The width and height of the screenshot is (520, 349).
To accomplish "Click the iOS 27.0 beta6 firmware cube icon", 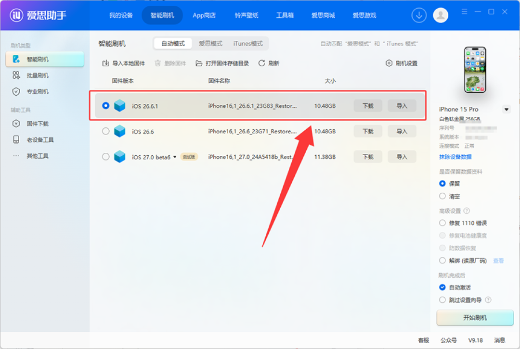I will click(x=120, y=157).
